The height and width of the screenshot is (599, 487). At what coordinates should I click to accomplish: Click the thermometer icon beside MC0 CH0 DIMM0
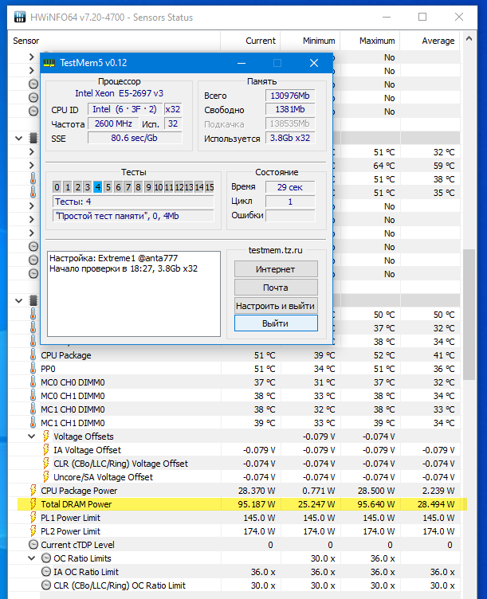(33, 382)
